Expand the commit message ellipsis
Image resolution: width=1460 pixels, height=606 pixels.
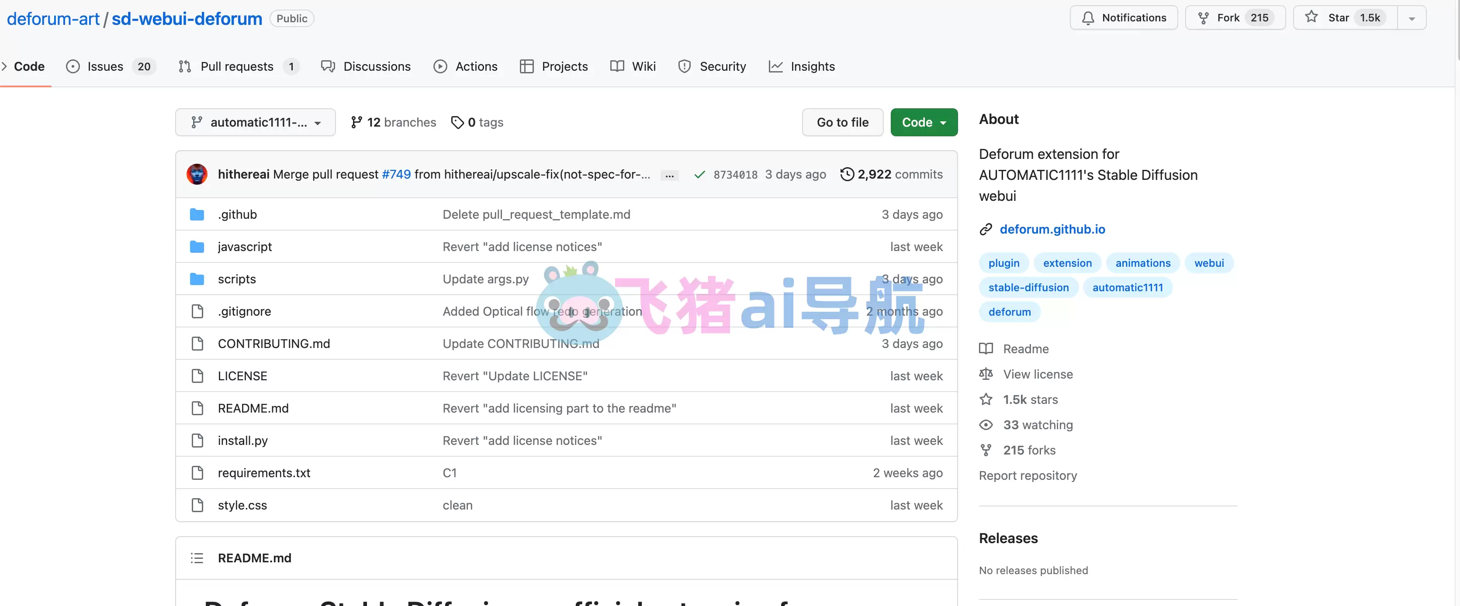coord(669,175)
